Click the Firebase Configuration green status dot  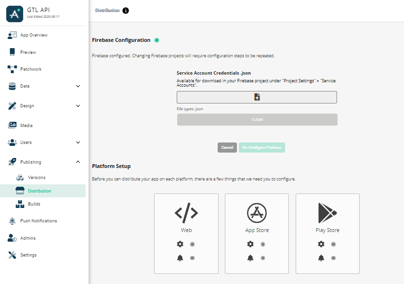pos(156,40)
